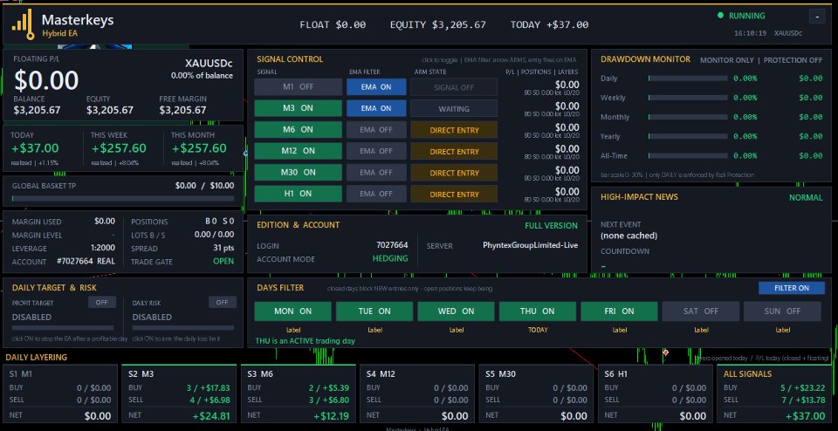Viewport: 838px width, 431px height.
Task: Toggle EMA OFF filter in M6 row
Action: [x=376, y=130]
